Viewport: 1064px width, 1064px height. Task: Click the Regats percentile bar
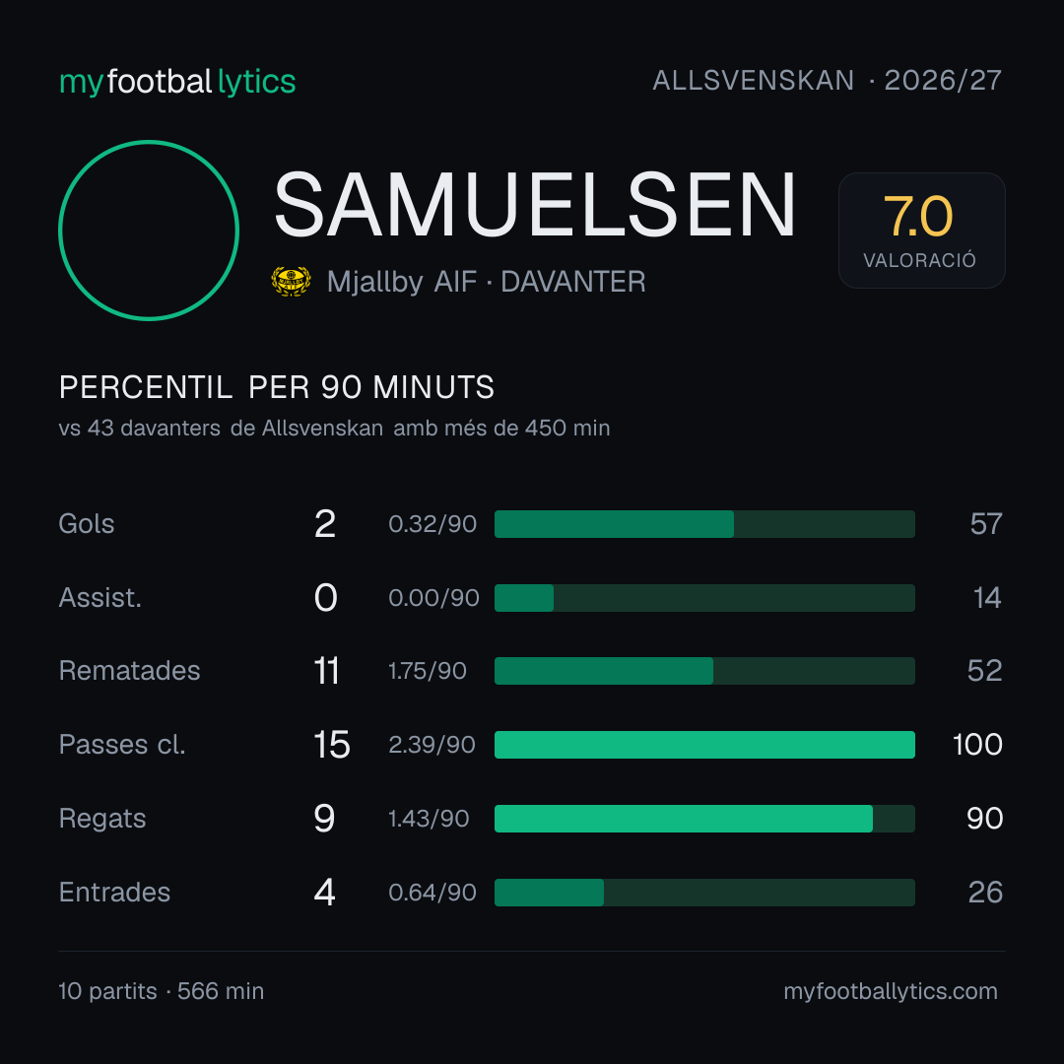click(704, 819)
